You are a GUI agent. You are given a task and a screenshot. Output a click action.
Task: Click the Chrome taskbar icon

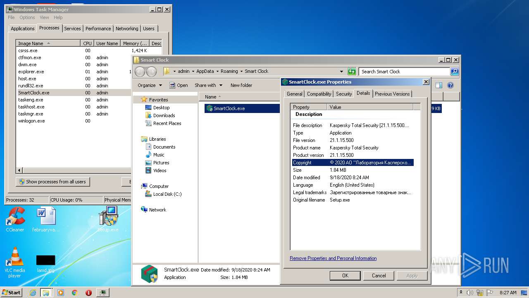click(75, 293)
